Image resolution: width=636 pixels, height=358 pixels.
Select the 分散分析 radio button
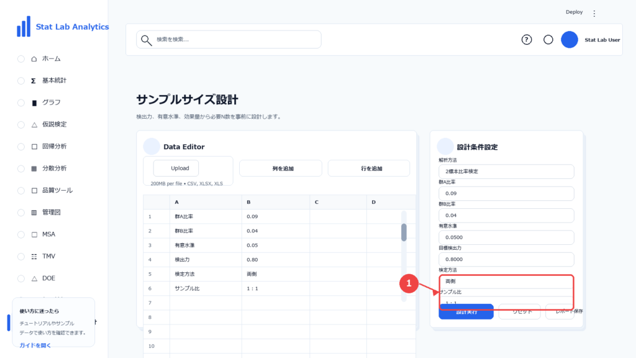(x=21, y=168)
